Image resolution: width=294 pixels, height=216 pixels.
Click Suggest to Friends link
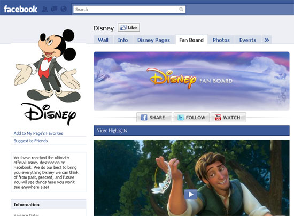point(30,141)
